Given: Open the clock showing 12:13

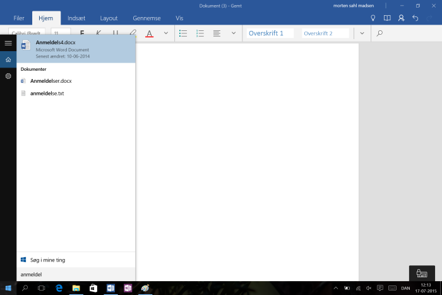Looking at the screenshot, I should (x=426, y=288).
